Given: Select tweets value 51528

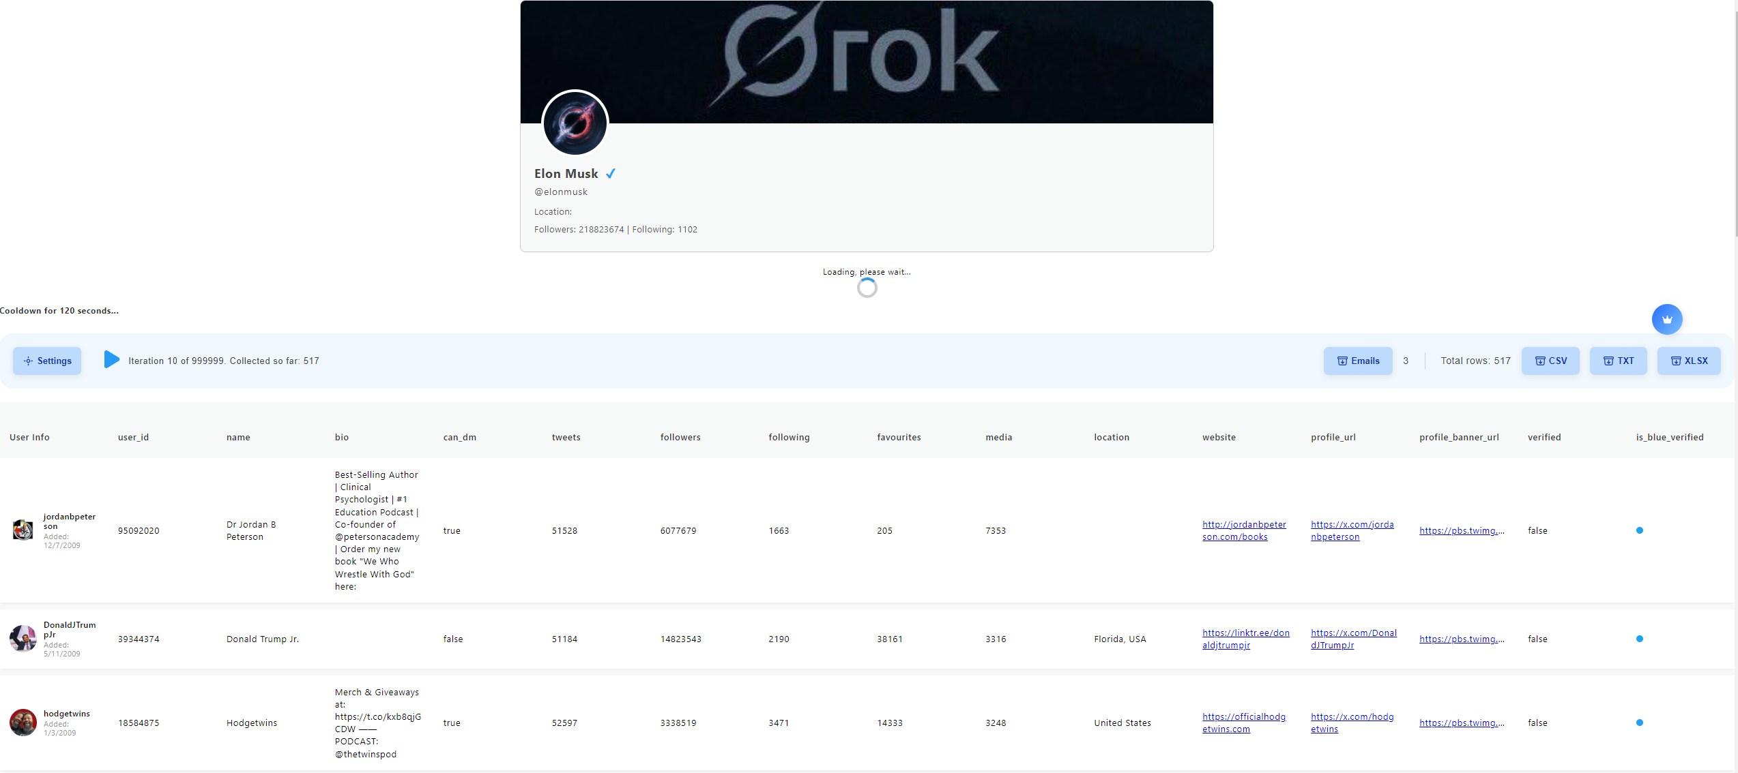Looking at the screenshot, I should [x=564, y=530].
